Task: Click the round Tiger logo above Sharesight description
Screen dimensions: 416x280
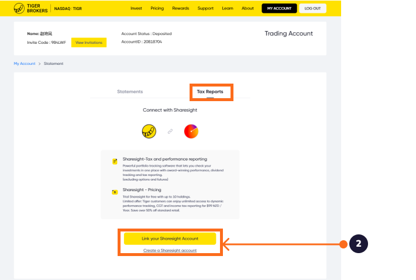Action: click(x=149, y=132)
